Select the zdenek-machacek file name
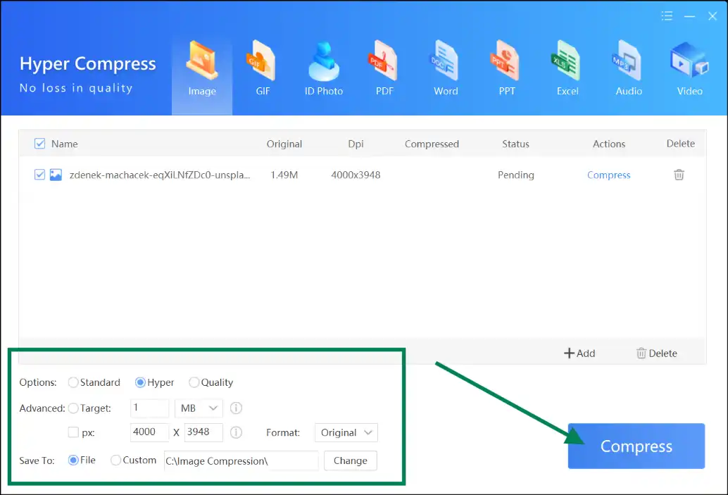Screen dimensions: 728x495 [160, 175]
